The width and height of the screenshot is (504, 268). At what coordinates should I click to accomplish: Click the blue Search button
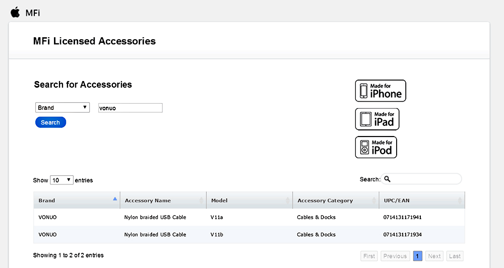coord(50,122)
